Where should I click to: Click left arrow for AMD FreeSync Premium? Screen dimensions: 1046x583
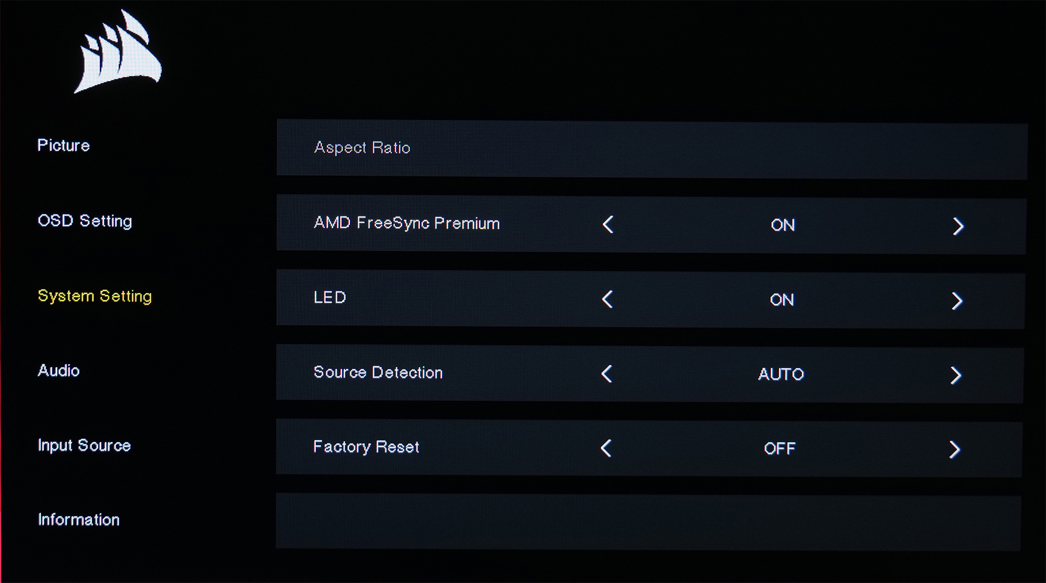pyautogui.click(x=608, y=225)
